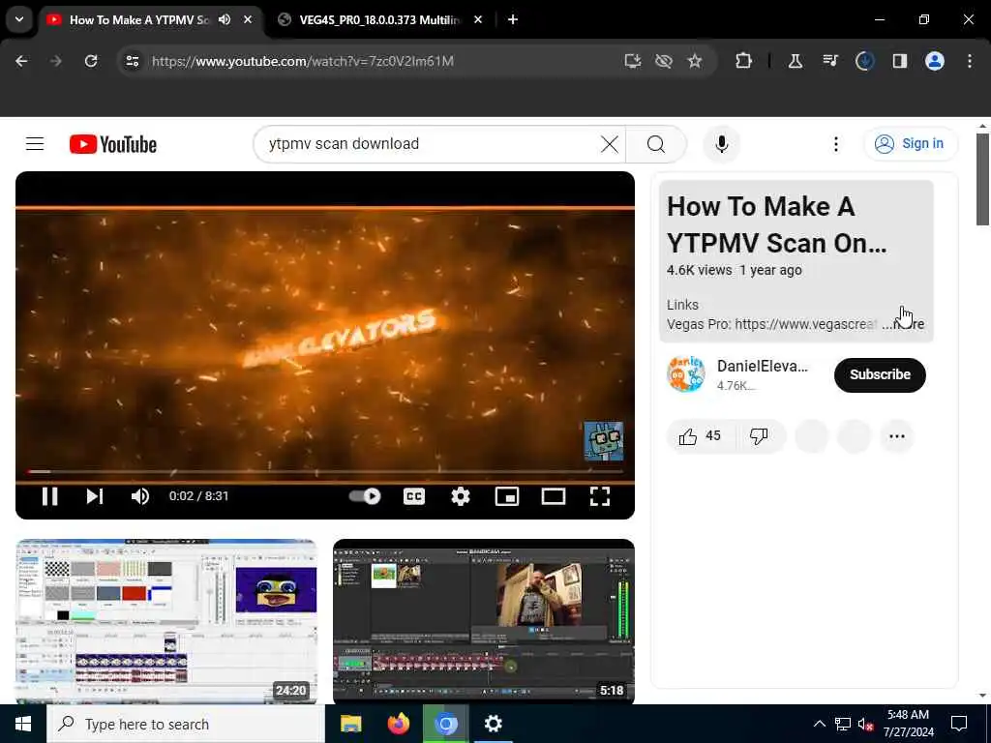991x743 pixels.
Task: Toggle closed captions (CC)
Action: [x=414, y=496]
